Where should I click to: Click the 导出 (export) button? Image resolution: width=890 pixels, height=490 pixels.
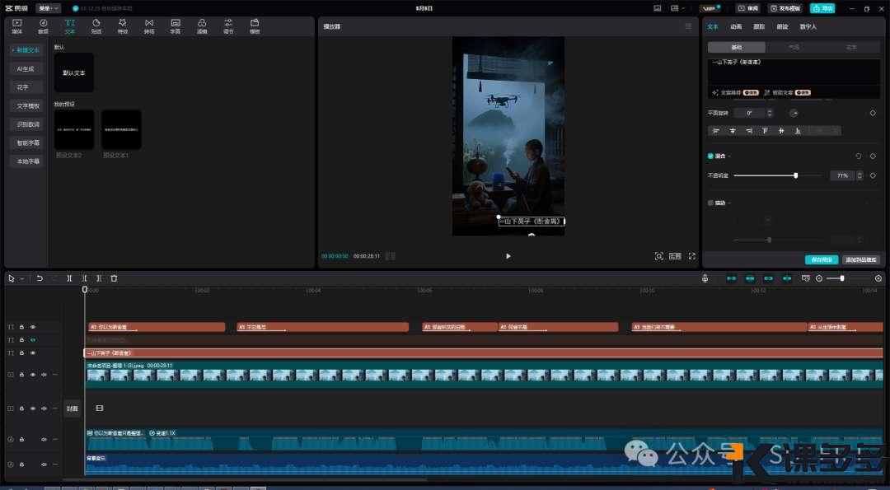822,8
